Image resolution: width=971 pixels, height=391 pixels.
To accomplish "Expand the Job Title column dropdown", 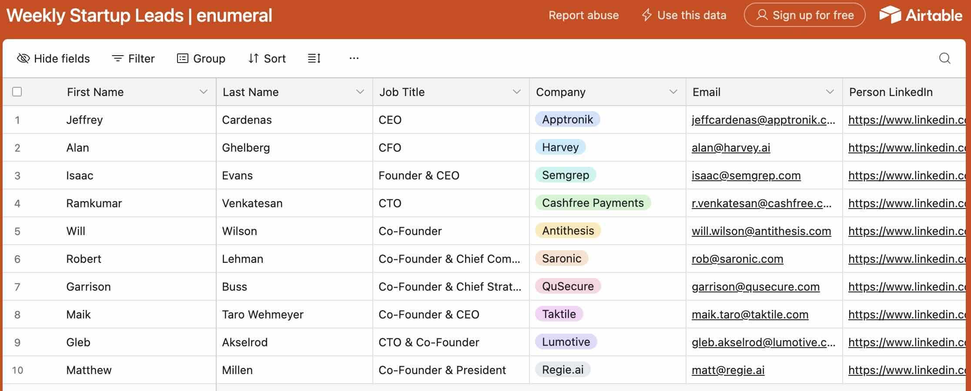I will click(x=516, y=92).
